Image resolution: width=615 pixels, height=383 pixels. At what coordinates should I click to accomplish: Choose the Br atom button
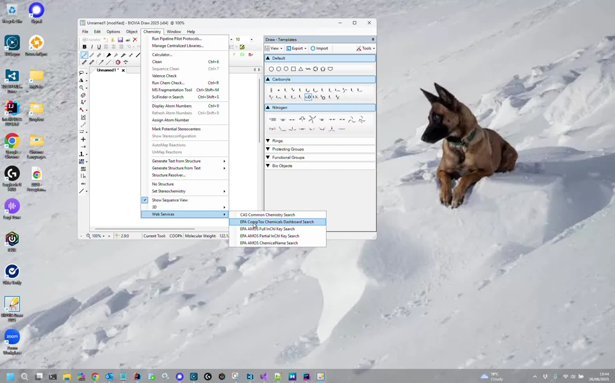click(x=250, y=55)
